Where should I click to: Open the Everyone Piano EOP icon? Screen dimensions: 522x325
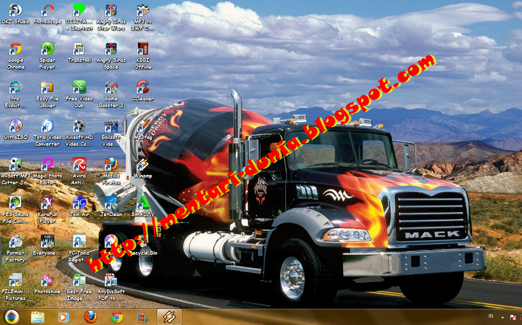[x=47, y=245]
